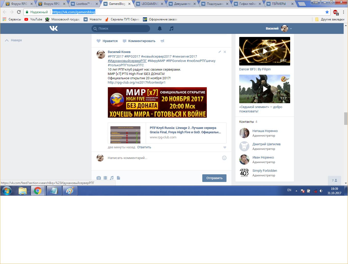Open the Chrome menu three-dots icon
348x264 pixels.
(343, 12)
